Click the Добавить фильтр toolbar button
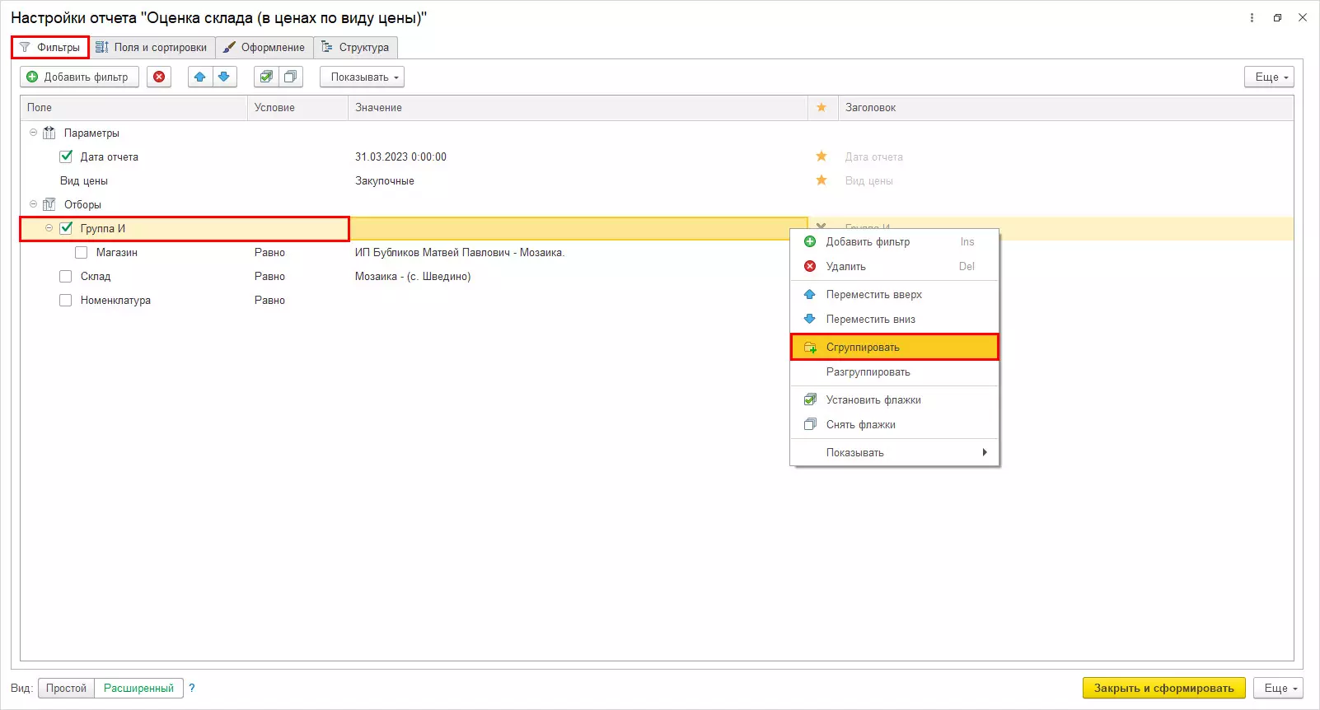This screenshot has width=1320, height=710. click(x=79, y=77)
